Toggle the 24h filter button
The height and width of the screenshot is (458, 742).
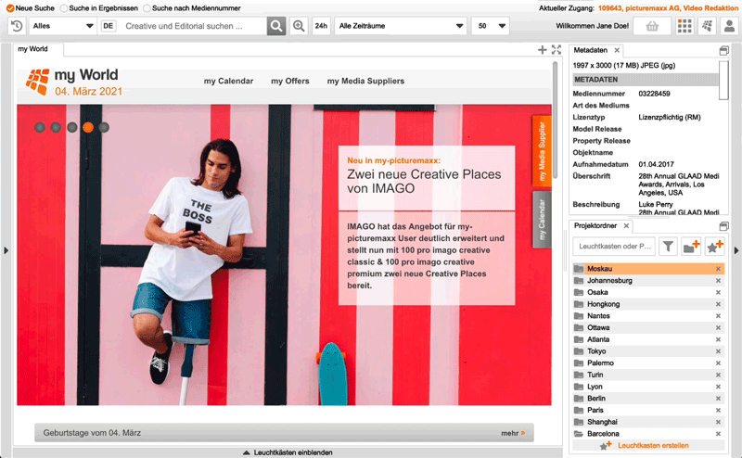coord(321,26)
